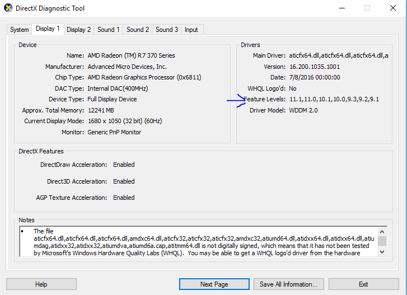Click the 'Drivers' group heading
Image resolution: width=407 pixels, height=295 pixels.
coord(250,45)
